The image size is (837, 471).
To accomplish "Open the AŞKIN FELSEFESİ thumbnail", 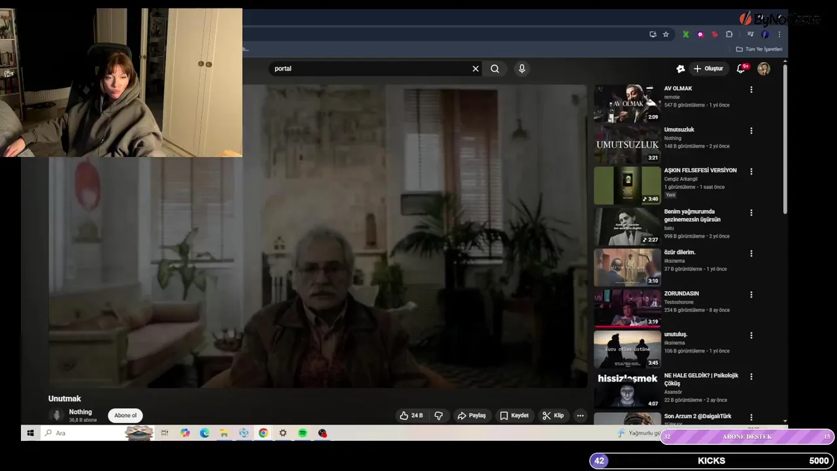I will pos(627,186).
